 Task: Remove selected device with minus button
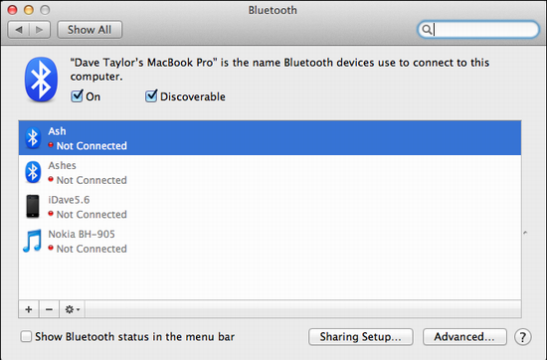[x=49, y=309]
